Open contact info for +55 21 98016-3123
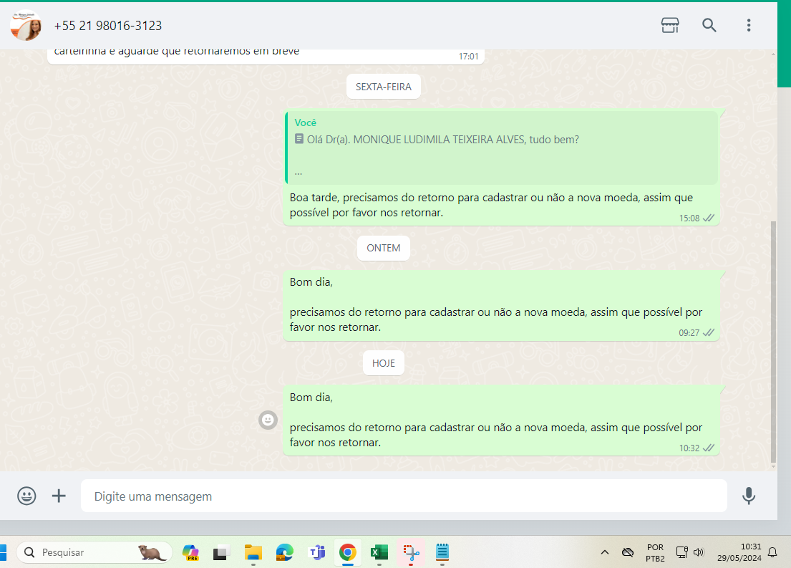 tap(108, 26)
